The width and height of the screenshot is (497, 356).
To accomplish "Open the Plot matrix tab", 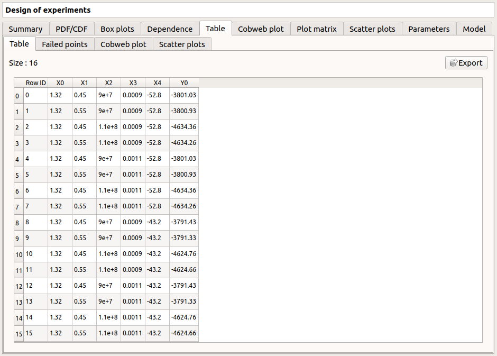I will click(x=317, y=29).
